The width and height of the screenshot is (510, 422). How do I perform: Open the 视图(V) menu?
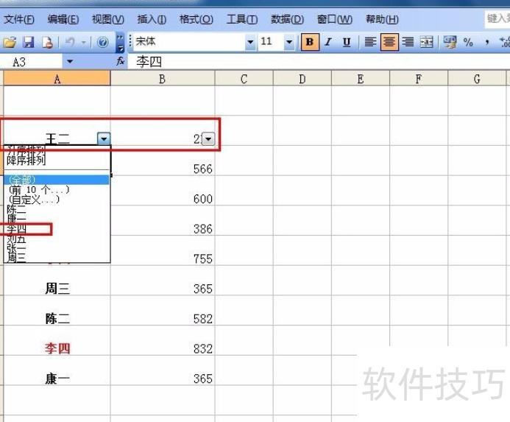(x=108, y=20)
